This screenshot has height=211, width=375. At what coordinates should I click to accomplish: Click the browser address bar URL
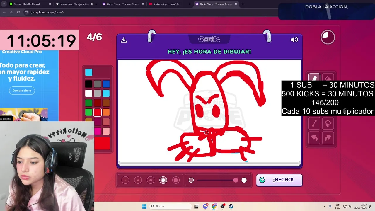[x=47, y=12]
